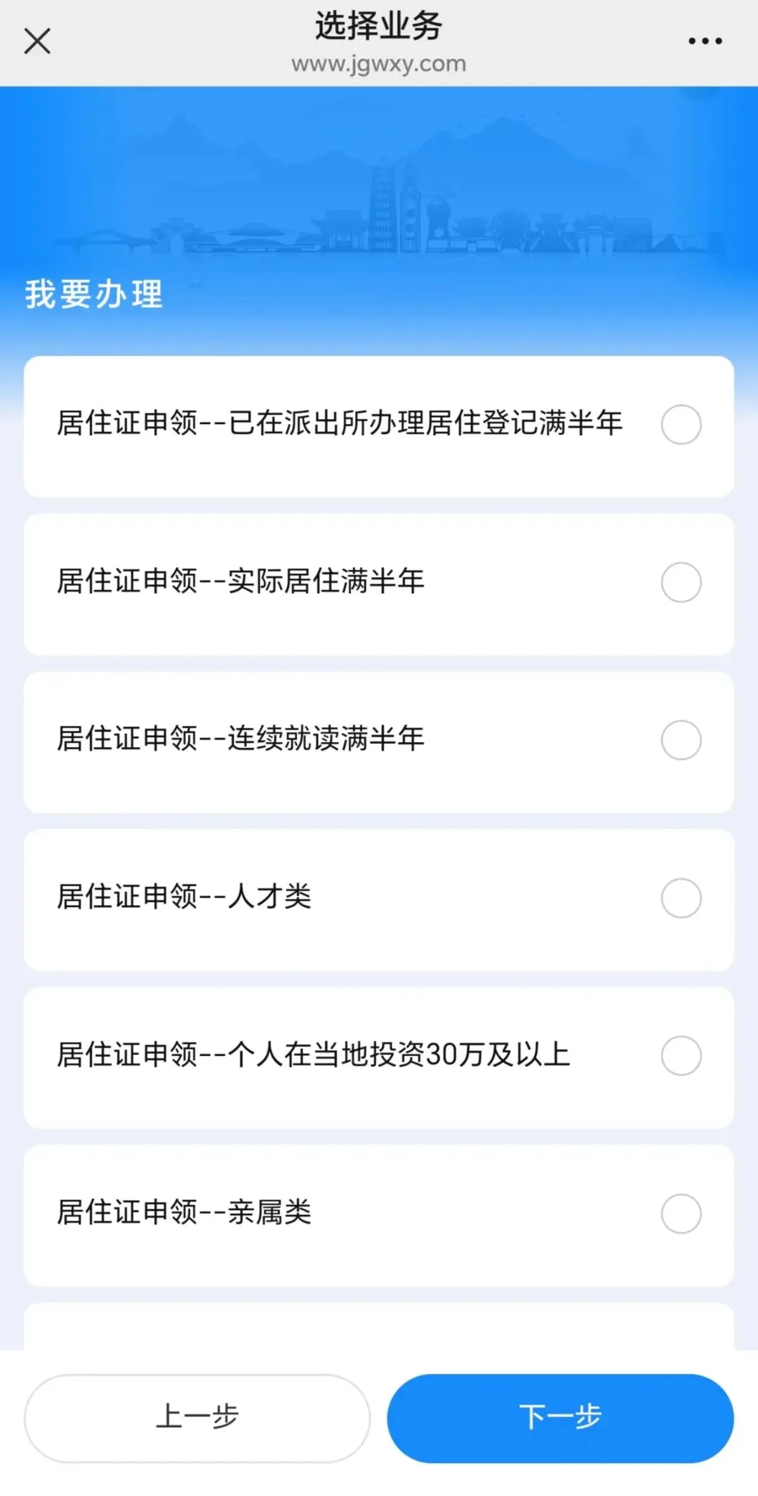
Task: Tap the 我要办理 heading
Action: click(x=94, y=294)
